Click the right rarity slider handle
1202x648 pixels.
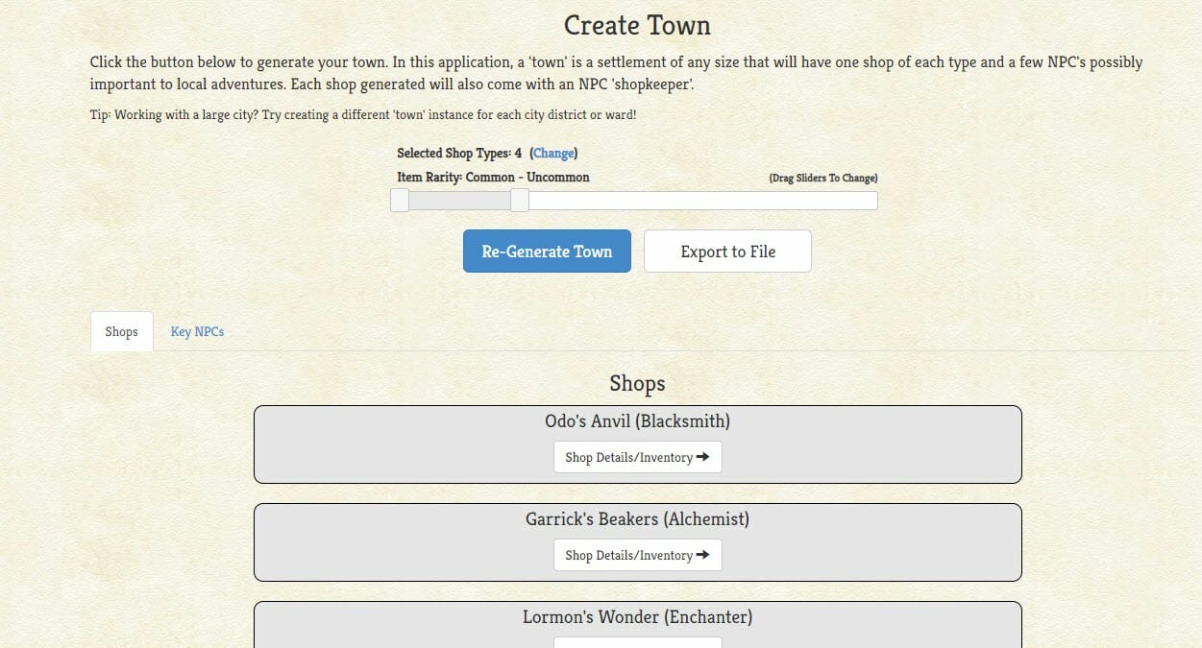coord(520,200)
